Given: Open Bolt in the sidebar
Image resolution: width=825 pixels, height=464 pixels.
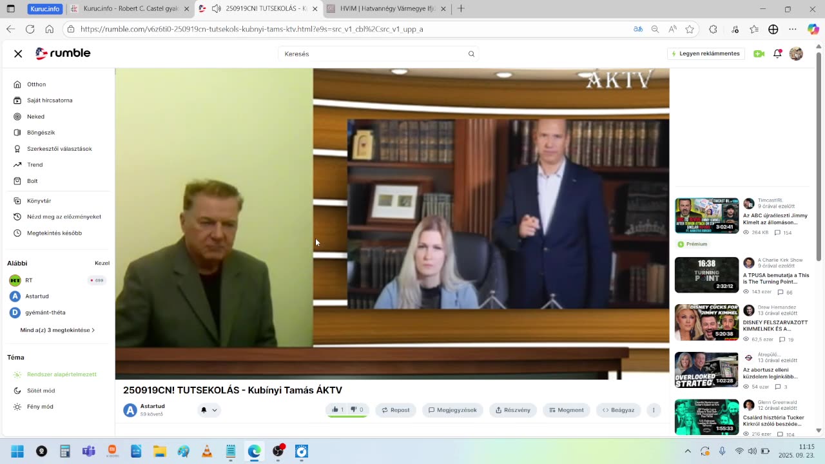Looking at the screenshot, I should point(32,181).
